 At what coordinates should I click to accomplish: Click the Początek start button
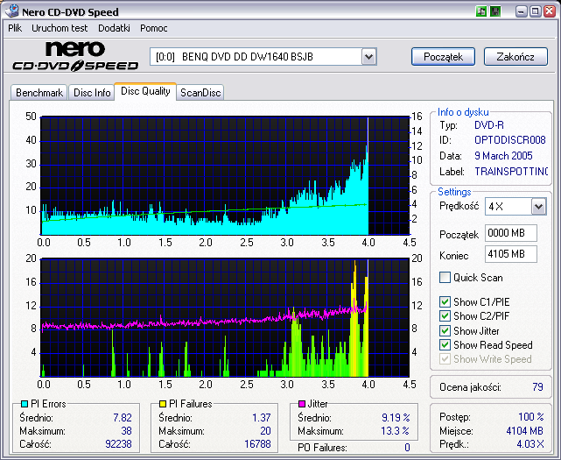[443, 57]
